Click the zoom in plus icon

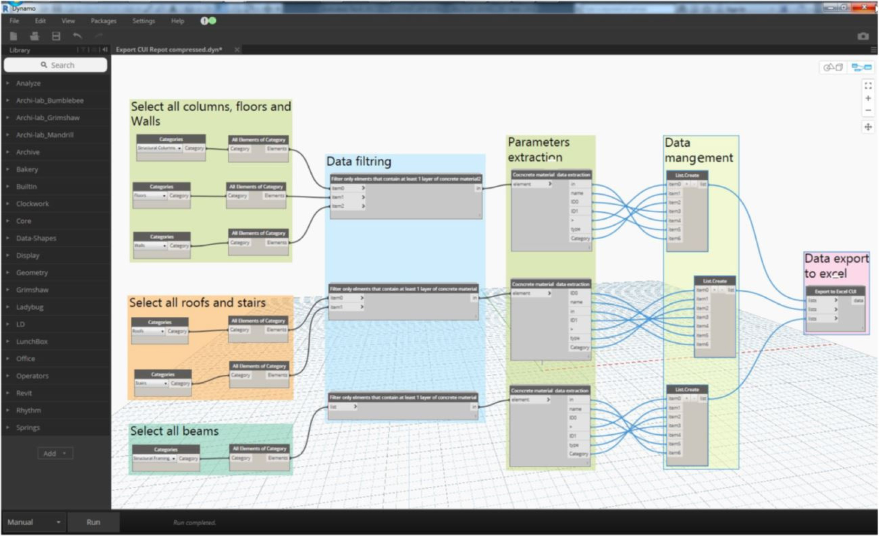pyautogui.click(x=868, y=98)
